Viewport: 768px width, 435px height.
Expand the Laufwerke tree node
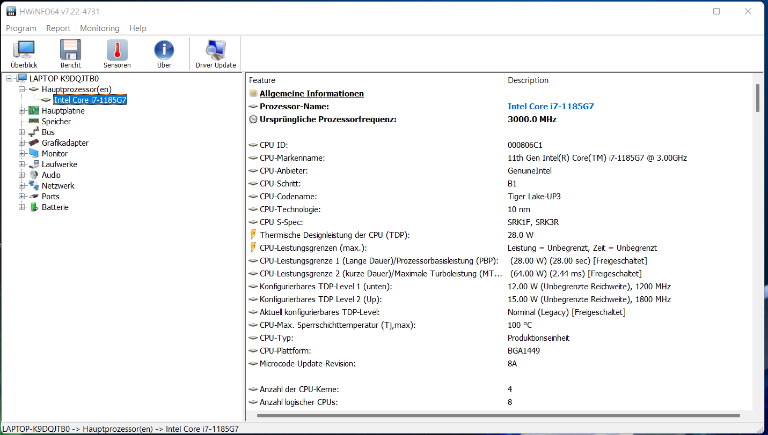[x=21, y=164]
